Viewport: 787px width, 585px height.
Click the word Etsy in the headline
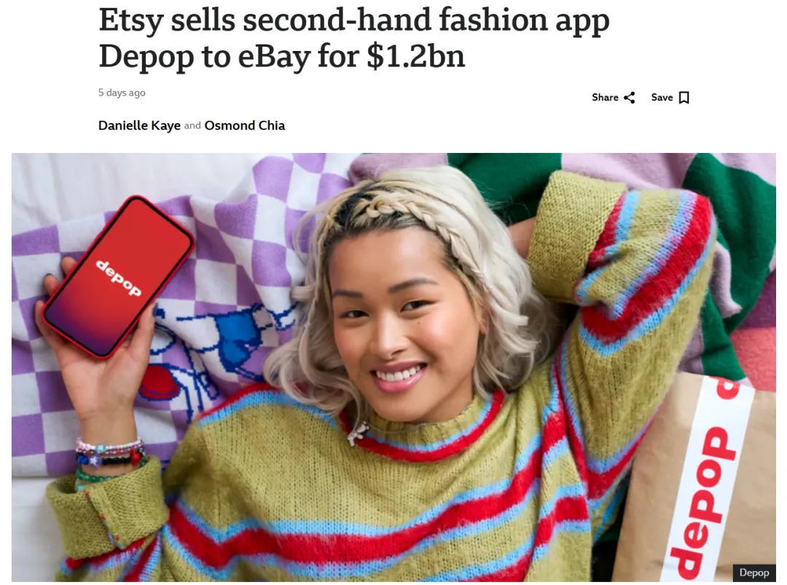(131, 21)
